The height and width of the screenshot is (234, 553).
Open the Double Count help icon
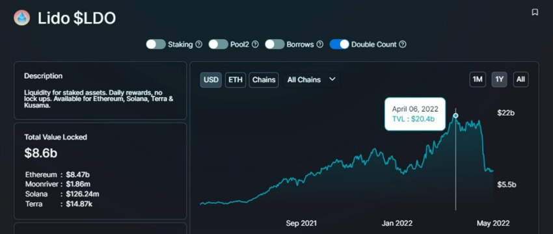pos(403,44)
